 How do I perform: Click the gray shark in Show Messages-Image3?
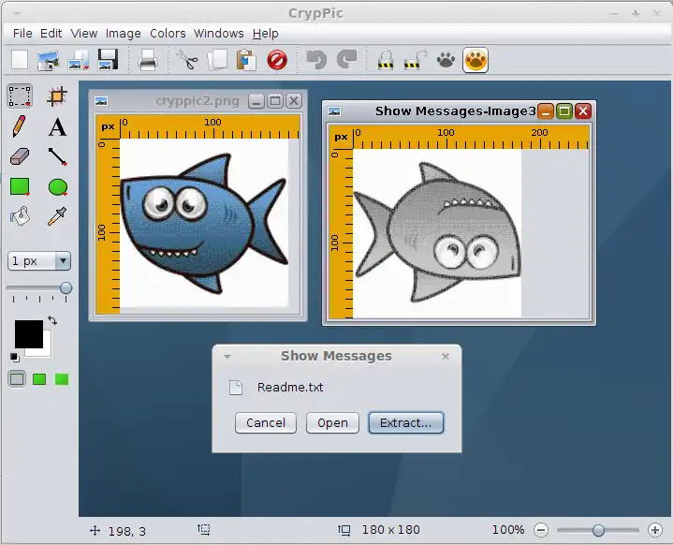[x=437, y=233]
